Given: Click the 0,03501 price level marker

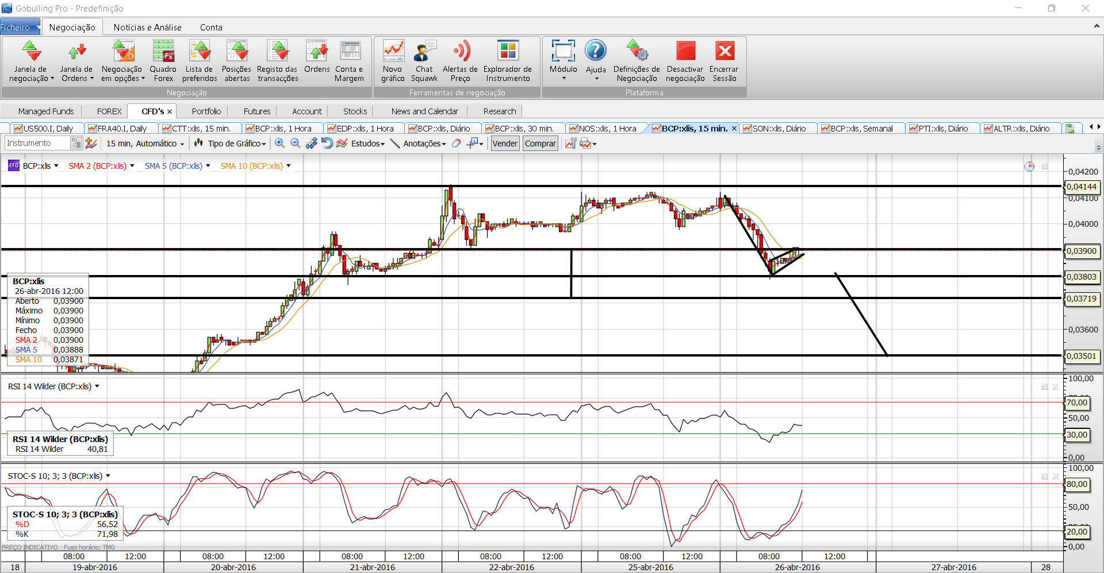Looking at the screenshot, I should pyautogui.click(x=1082, y=356).
